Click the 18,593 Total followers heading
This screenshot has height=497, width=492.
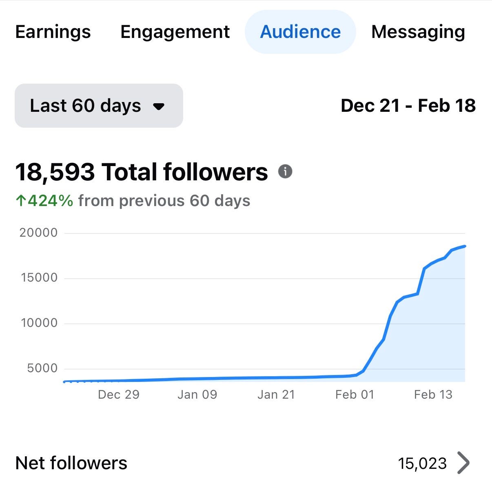click(x=142, y=172)
